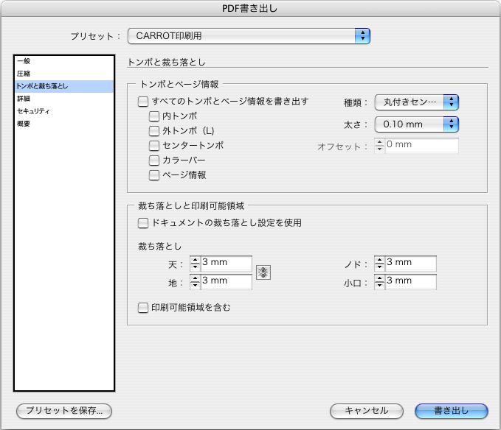The height and width of the screenshot is (430, 501).
Task: Select 詳細 in the left category list
Action: tap(64, 99)
